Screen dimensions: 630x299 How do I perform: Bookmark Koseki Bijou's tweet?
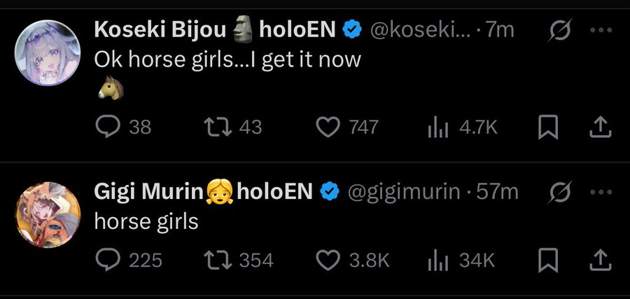click(548, 127)
